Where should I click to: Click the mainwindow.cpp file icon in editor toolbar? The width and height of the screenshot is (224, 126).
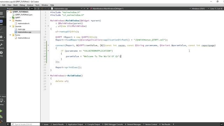(x=52, y=8)
